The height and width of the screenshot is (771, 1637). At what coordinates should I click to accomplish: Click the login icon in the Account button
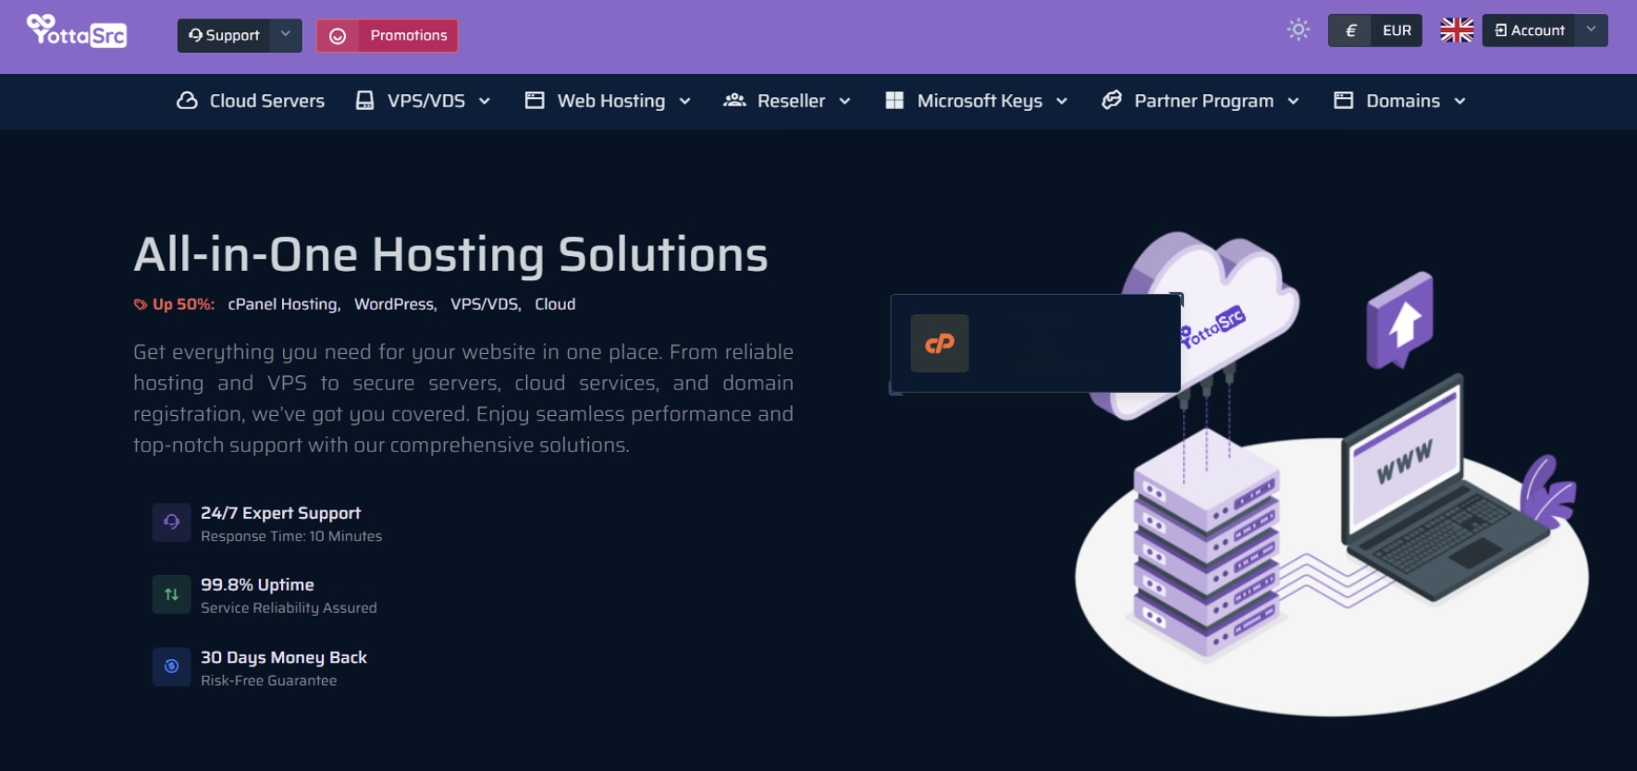(1501, 31)
